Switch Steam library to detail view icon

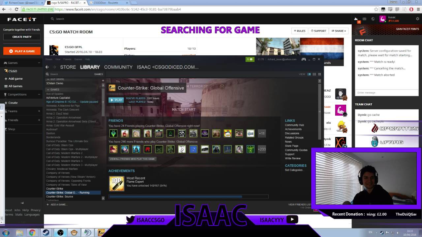click(x=309, y=74)
